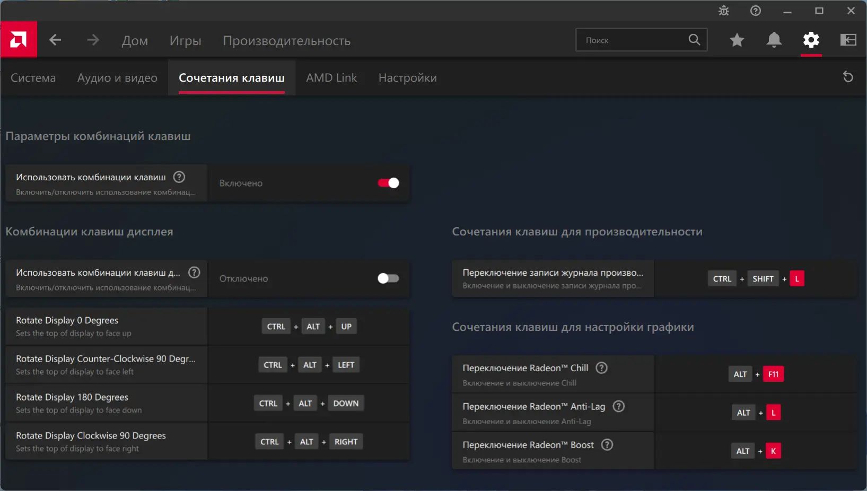
Task: Switch to the Настройки tab
Action: 408,78
